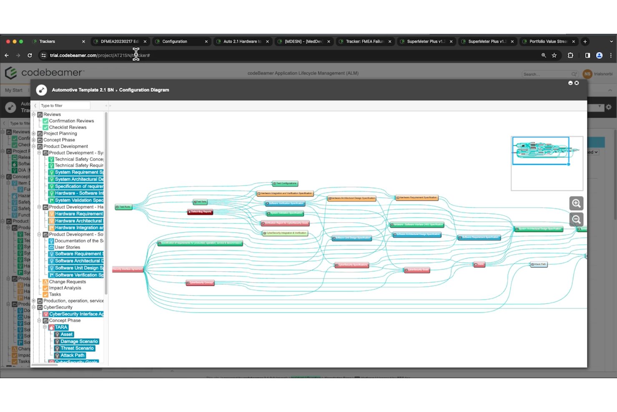
Task: Expand the Project Planning tree folder
Action: [x=34, y=134]
